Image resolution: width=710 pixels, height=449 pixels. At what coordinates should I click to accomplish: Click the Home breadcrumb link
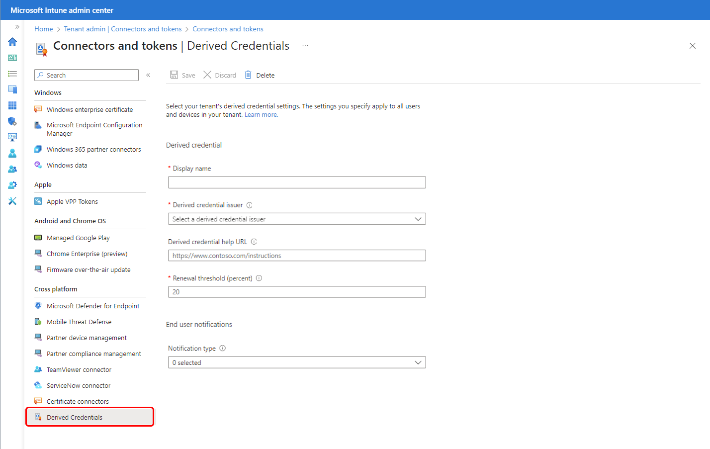(x=44, y=29)
